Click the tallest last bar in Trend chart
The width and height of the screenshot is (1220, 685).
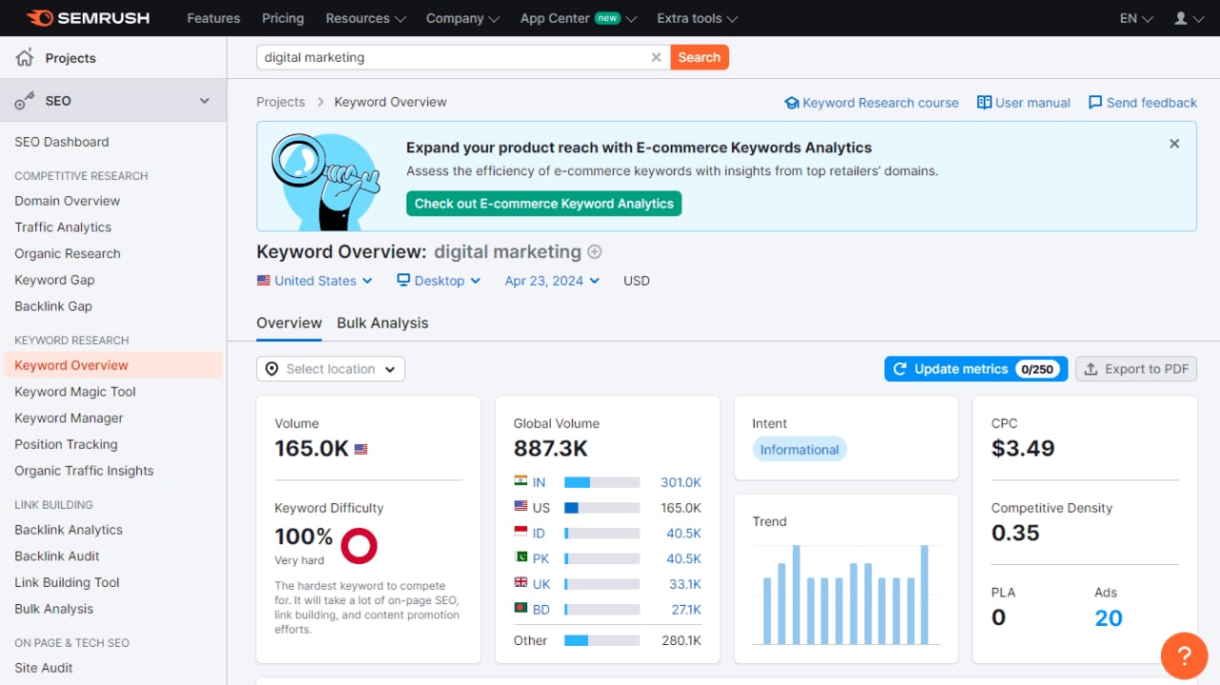click(x=925, y=594)
